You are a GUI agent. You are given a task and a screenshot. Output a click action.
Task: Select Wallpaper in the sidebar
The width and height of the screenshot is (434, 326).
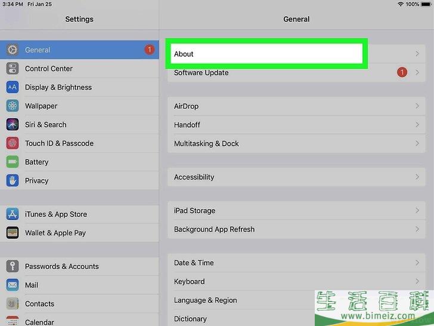click(79, 106)
